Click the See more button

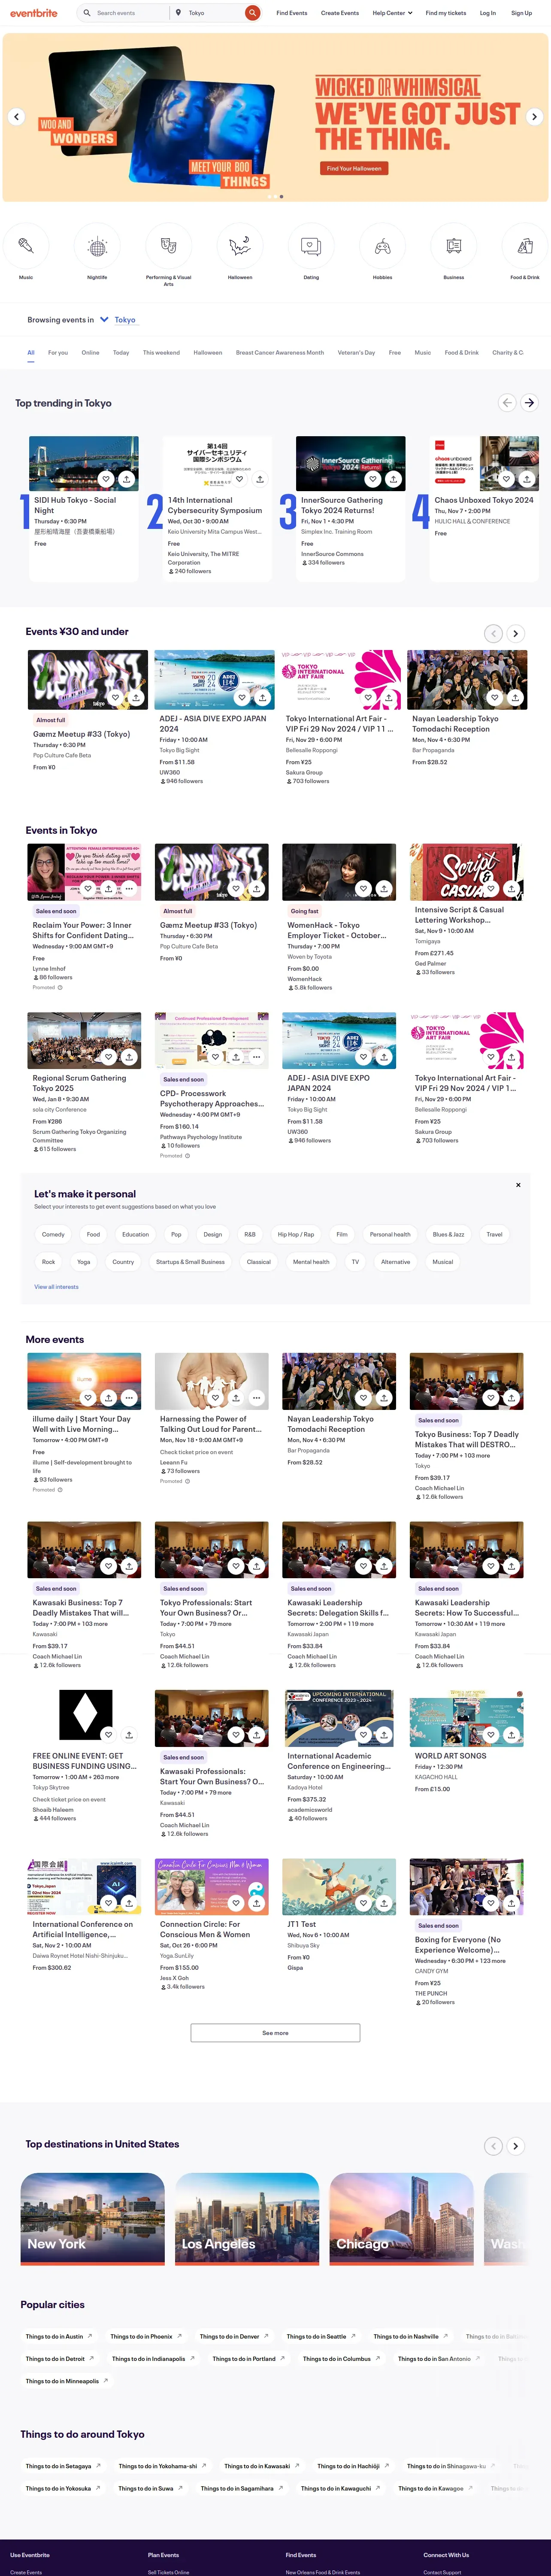point(275,2033)
